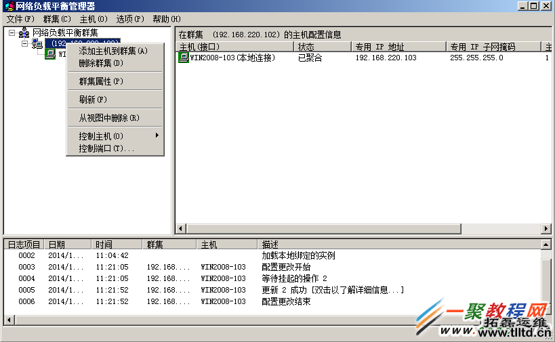Choose 删除群集(D) from the context menu
This screenshot has width=555, height=342.
pyautogui.click(x=115, y=63)
